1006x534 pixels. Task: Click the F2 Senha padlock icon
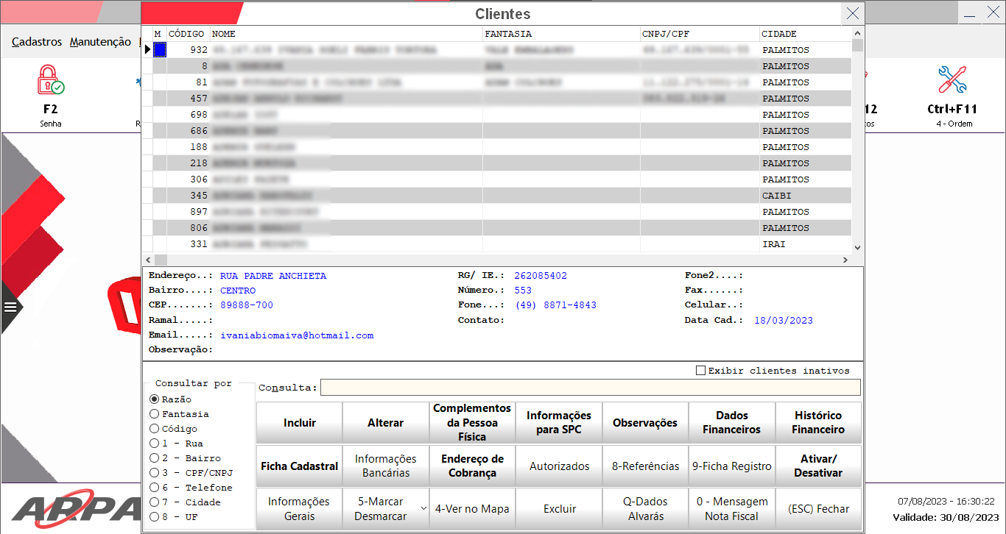50,80
